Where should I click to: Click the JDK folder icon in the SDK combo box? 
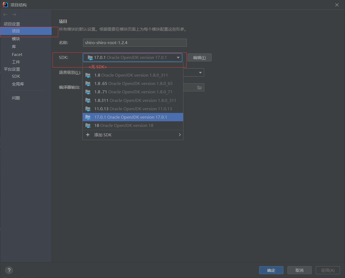[90, 58]
